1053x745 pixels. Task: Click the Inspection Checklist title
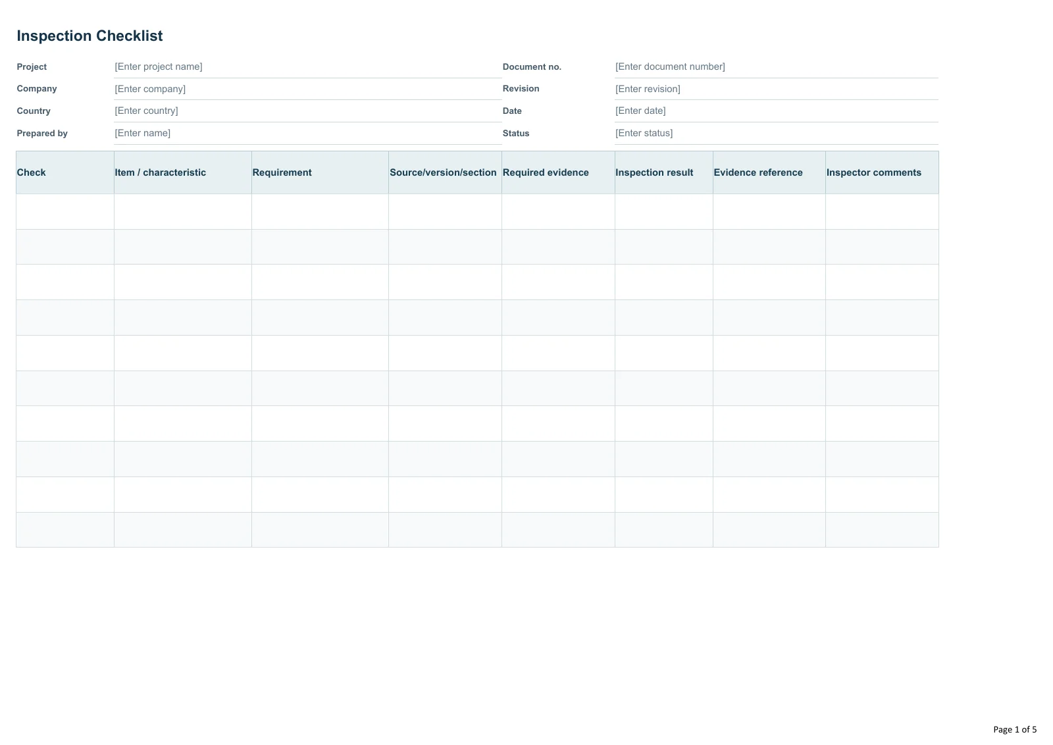click(90, 36)
